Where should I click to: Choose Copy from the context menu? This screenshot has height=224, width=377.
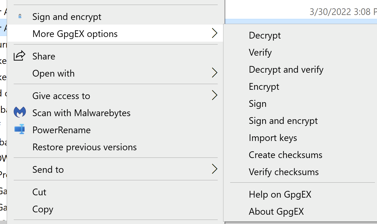(x=116, y=209)
